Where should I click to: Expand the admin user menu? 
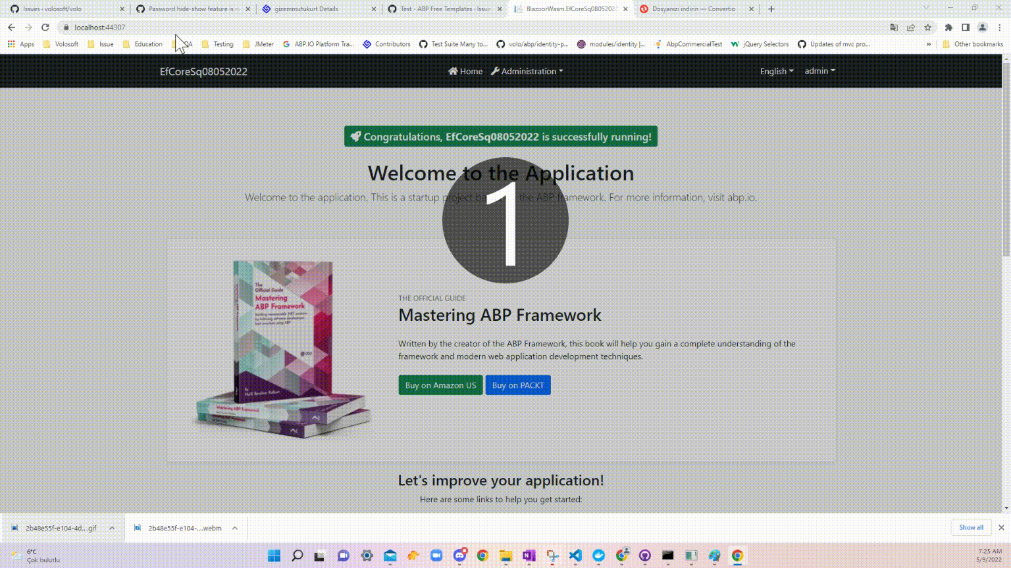819,70
